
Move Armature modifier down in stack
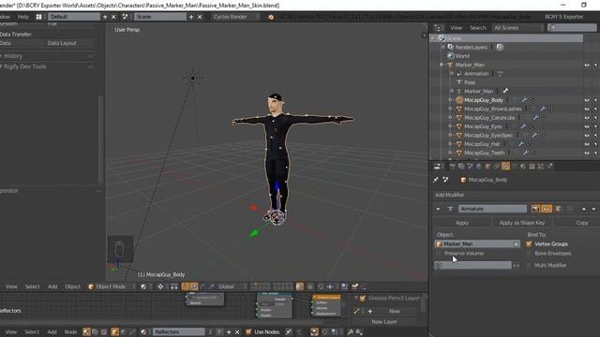593,209
